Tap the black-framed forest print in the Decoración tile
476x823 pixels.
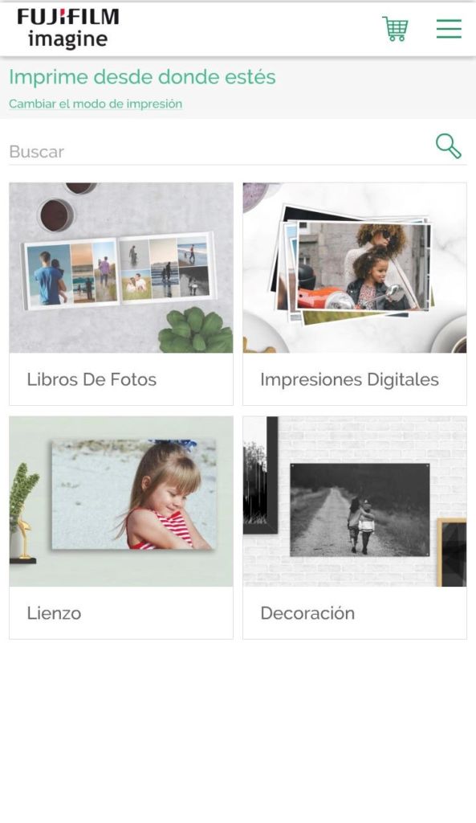point(261,476)
